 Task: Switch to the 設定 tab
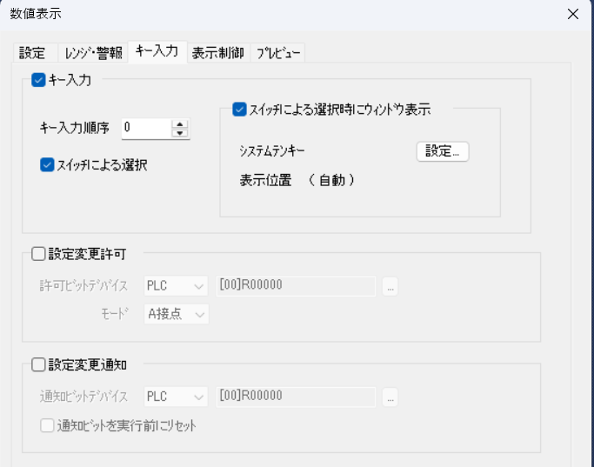click(x=32, y=53)
